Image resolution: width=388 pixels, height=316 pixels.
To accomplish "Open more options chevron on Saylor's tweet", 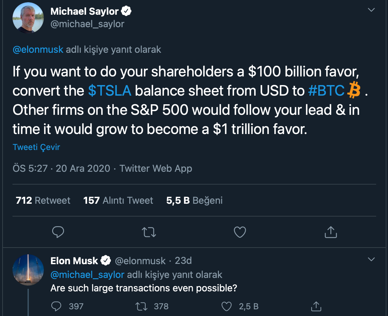I will [371, 10].
